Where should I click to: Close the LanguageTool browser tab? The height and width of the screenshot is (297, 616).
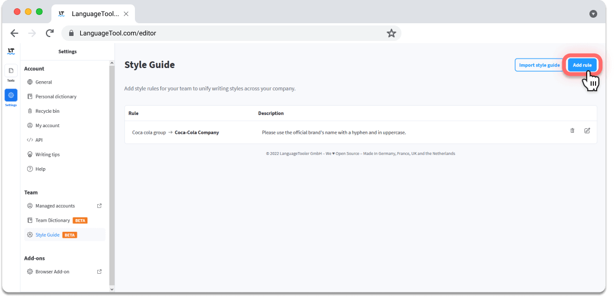click(x=126, y=14)
